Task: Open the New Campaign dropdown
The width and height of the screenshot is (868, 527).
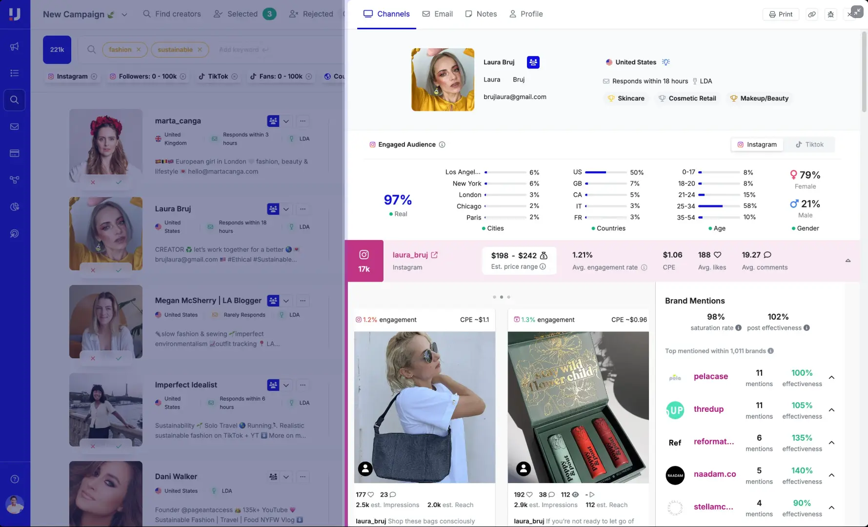Action: [x=125, y=14]
